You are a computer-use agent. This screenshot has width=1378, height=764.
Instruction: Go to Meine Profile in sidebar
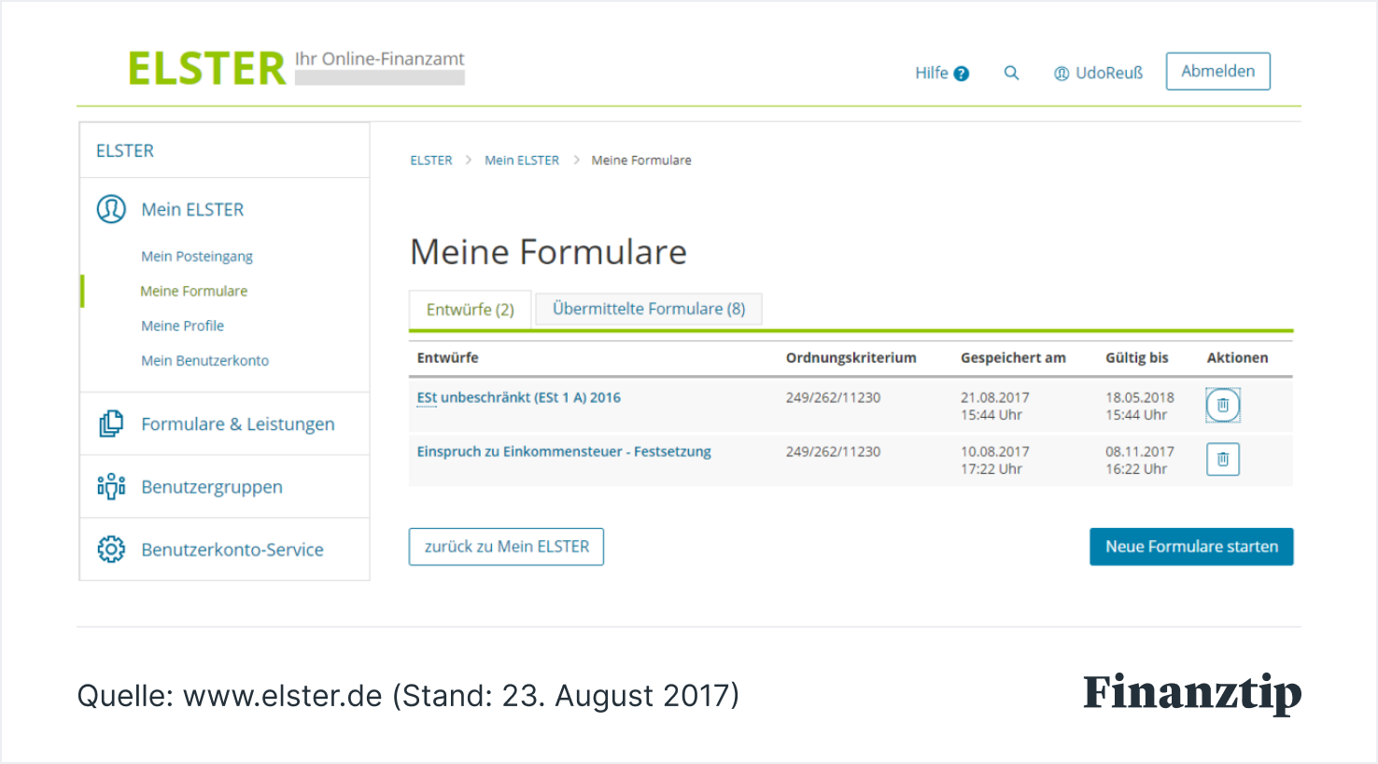[x=182, y=326]
